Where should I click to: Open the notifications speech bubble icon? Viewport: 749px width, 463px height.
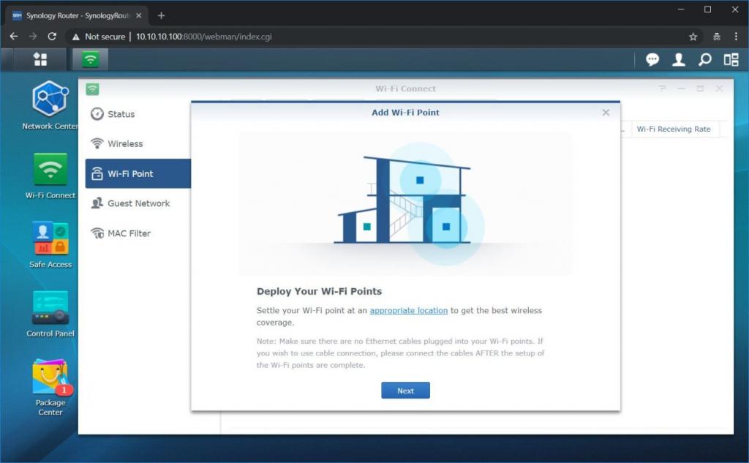pyautogui.click(x=652, y=60)
